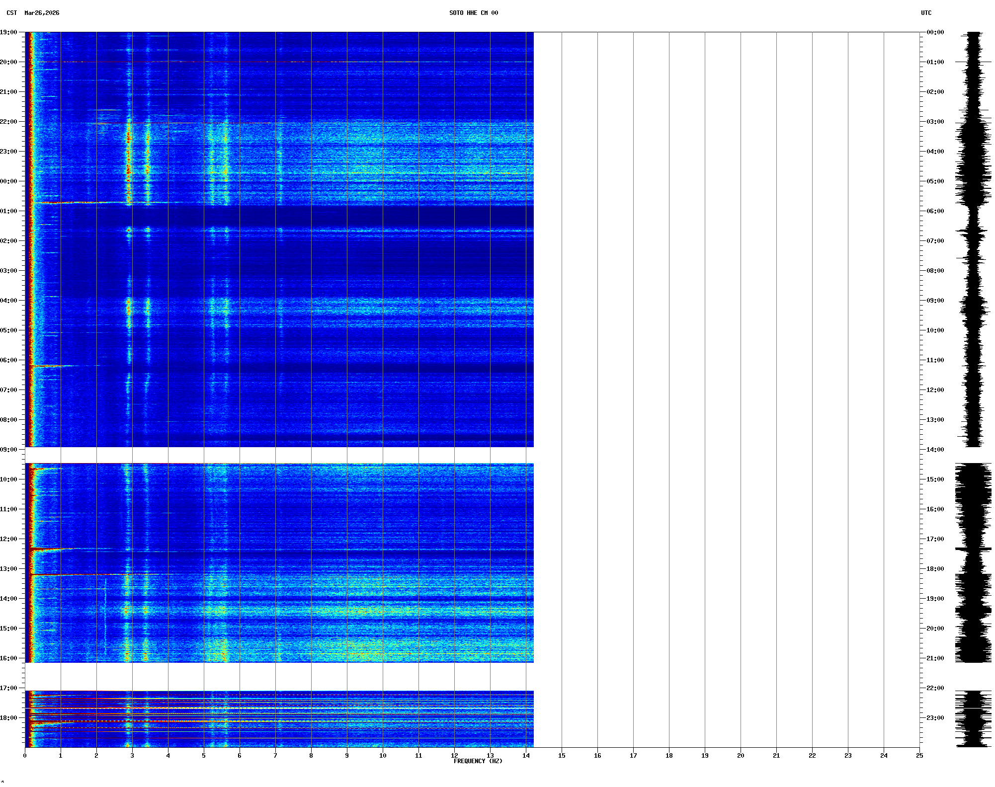Click the white data gap after 09:00 CST
This screenshot has height=787, width=995.
(278, 455)
